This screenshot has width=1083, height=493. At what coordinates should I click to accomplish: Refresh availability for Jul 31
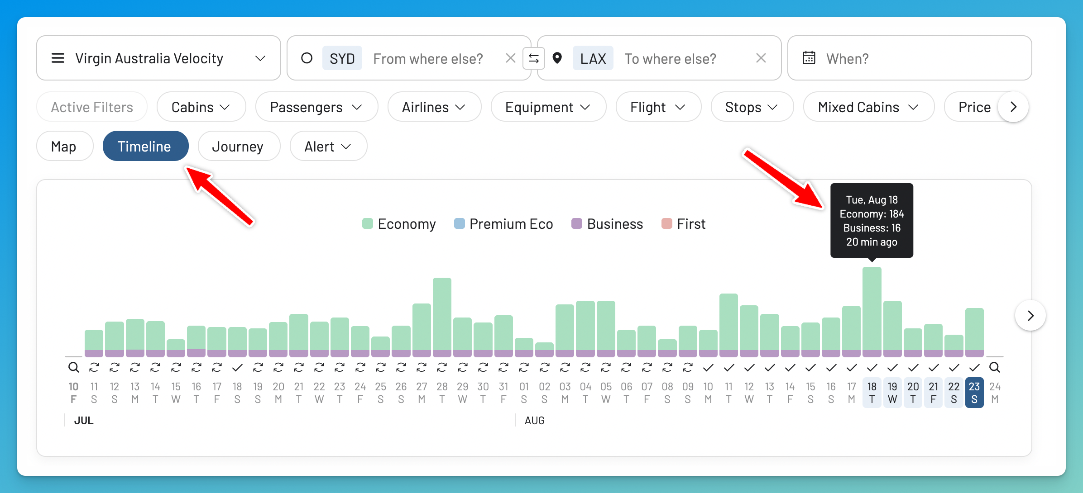coord(503,367)
